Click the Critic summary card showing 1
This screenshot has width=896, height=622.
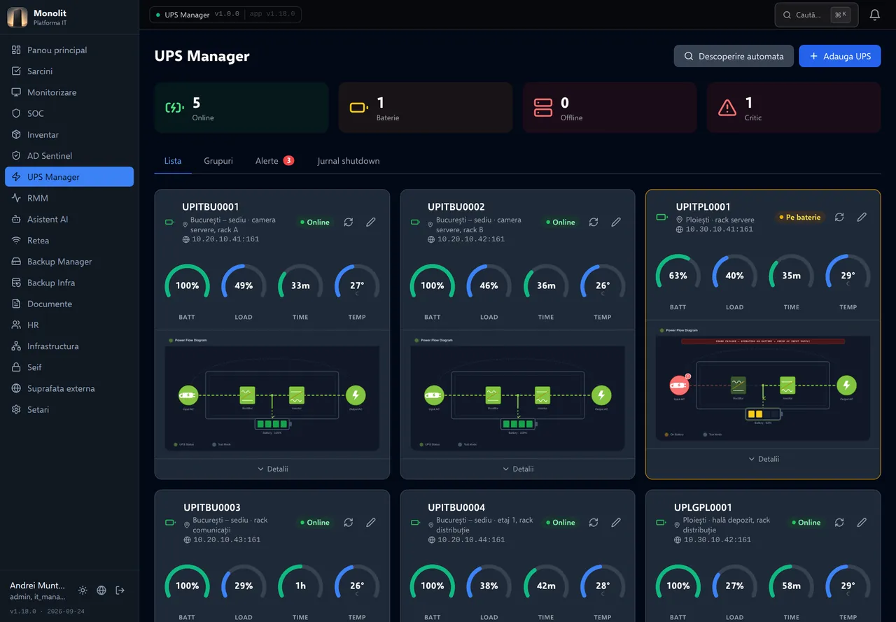tap(794, 107)
